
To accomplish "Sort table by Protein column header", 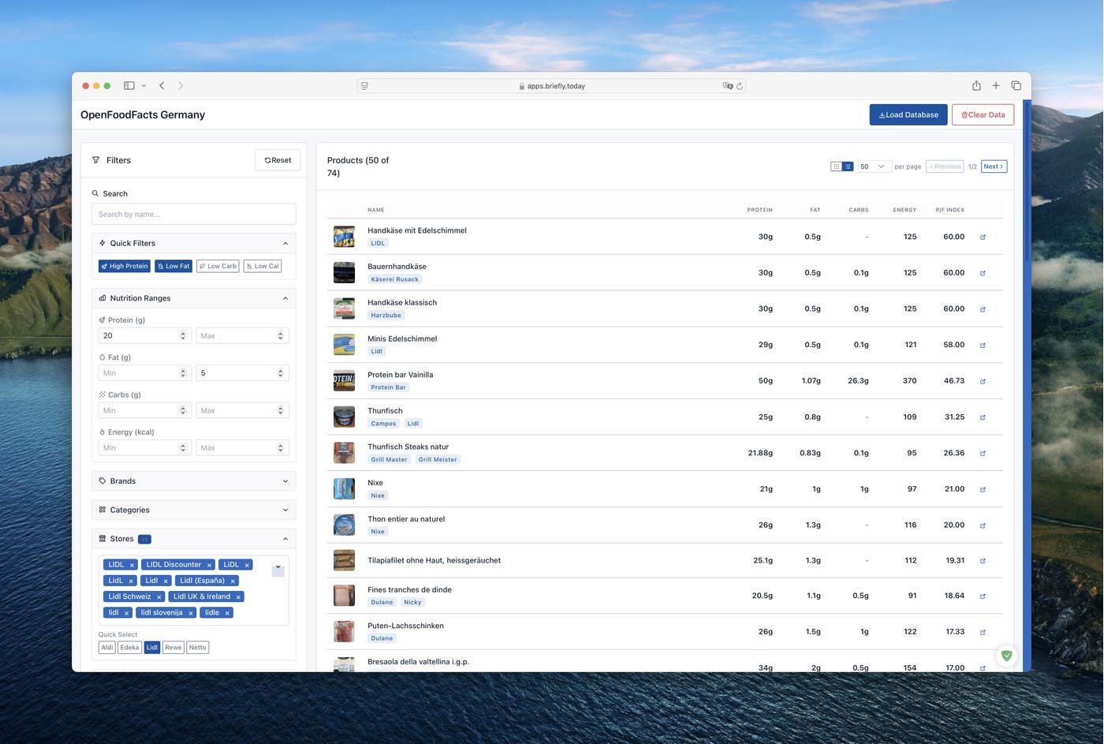I will click(759, 210).
